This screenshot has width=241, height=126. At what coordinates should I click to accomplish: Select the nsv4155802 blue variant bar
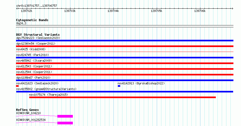[125, 92]
